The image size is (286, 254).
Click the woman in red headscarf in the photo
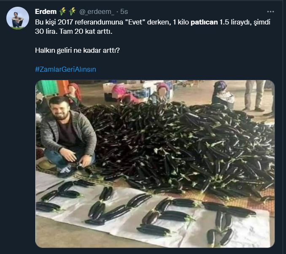(74, 92)
